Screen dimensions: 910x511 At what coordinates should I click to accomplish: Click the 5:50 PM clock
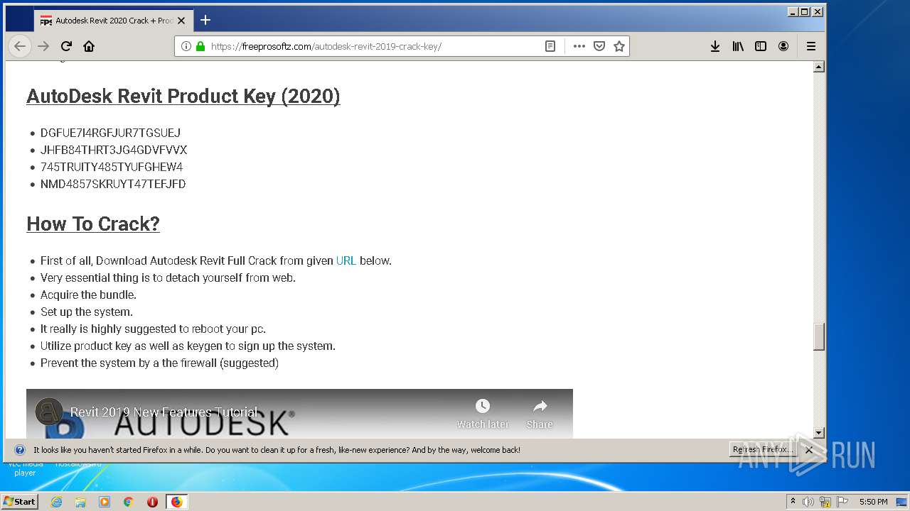pyautogui.click(x=873, y=502)
